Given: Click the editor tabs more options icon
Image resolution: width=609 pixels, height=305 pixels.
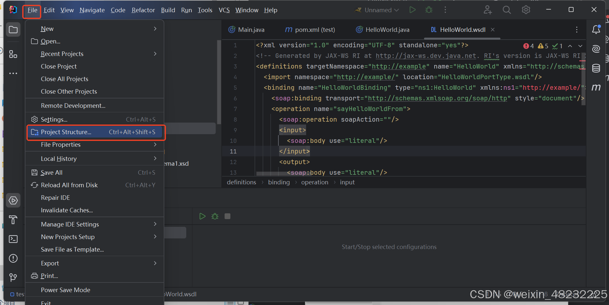Looking at the screenshot, I should [x=577, y=30].
